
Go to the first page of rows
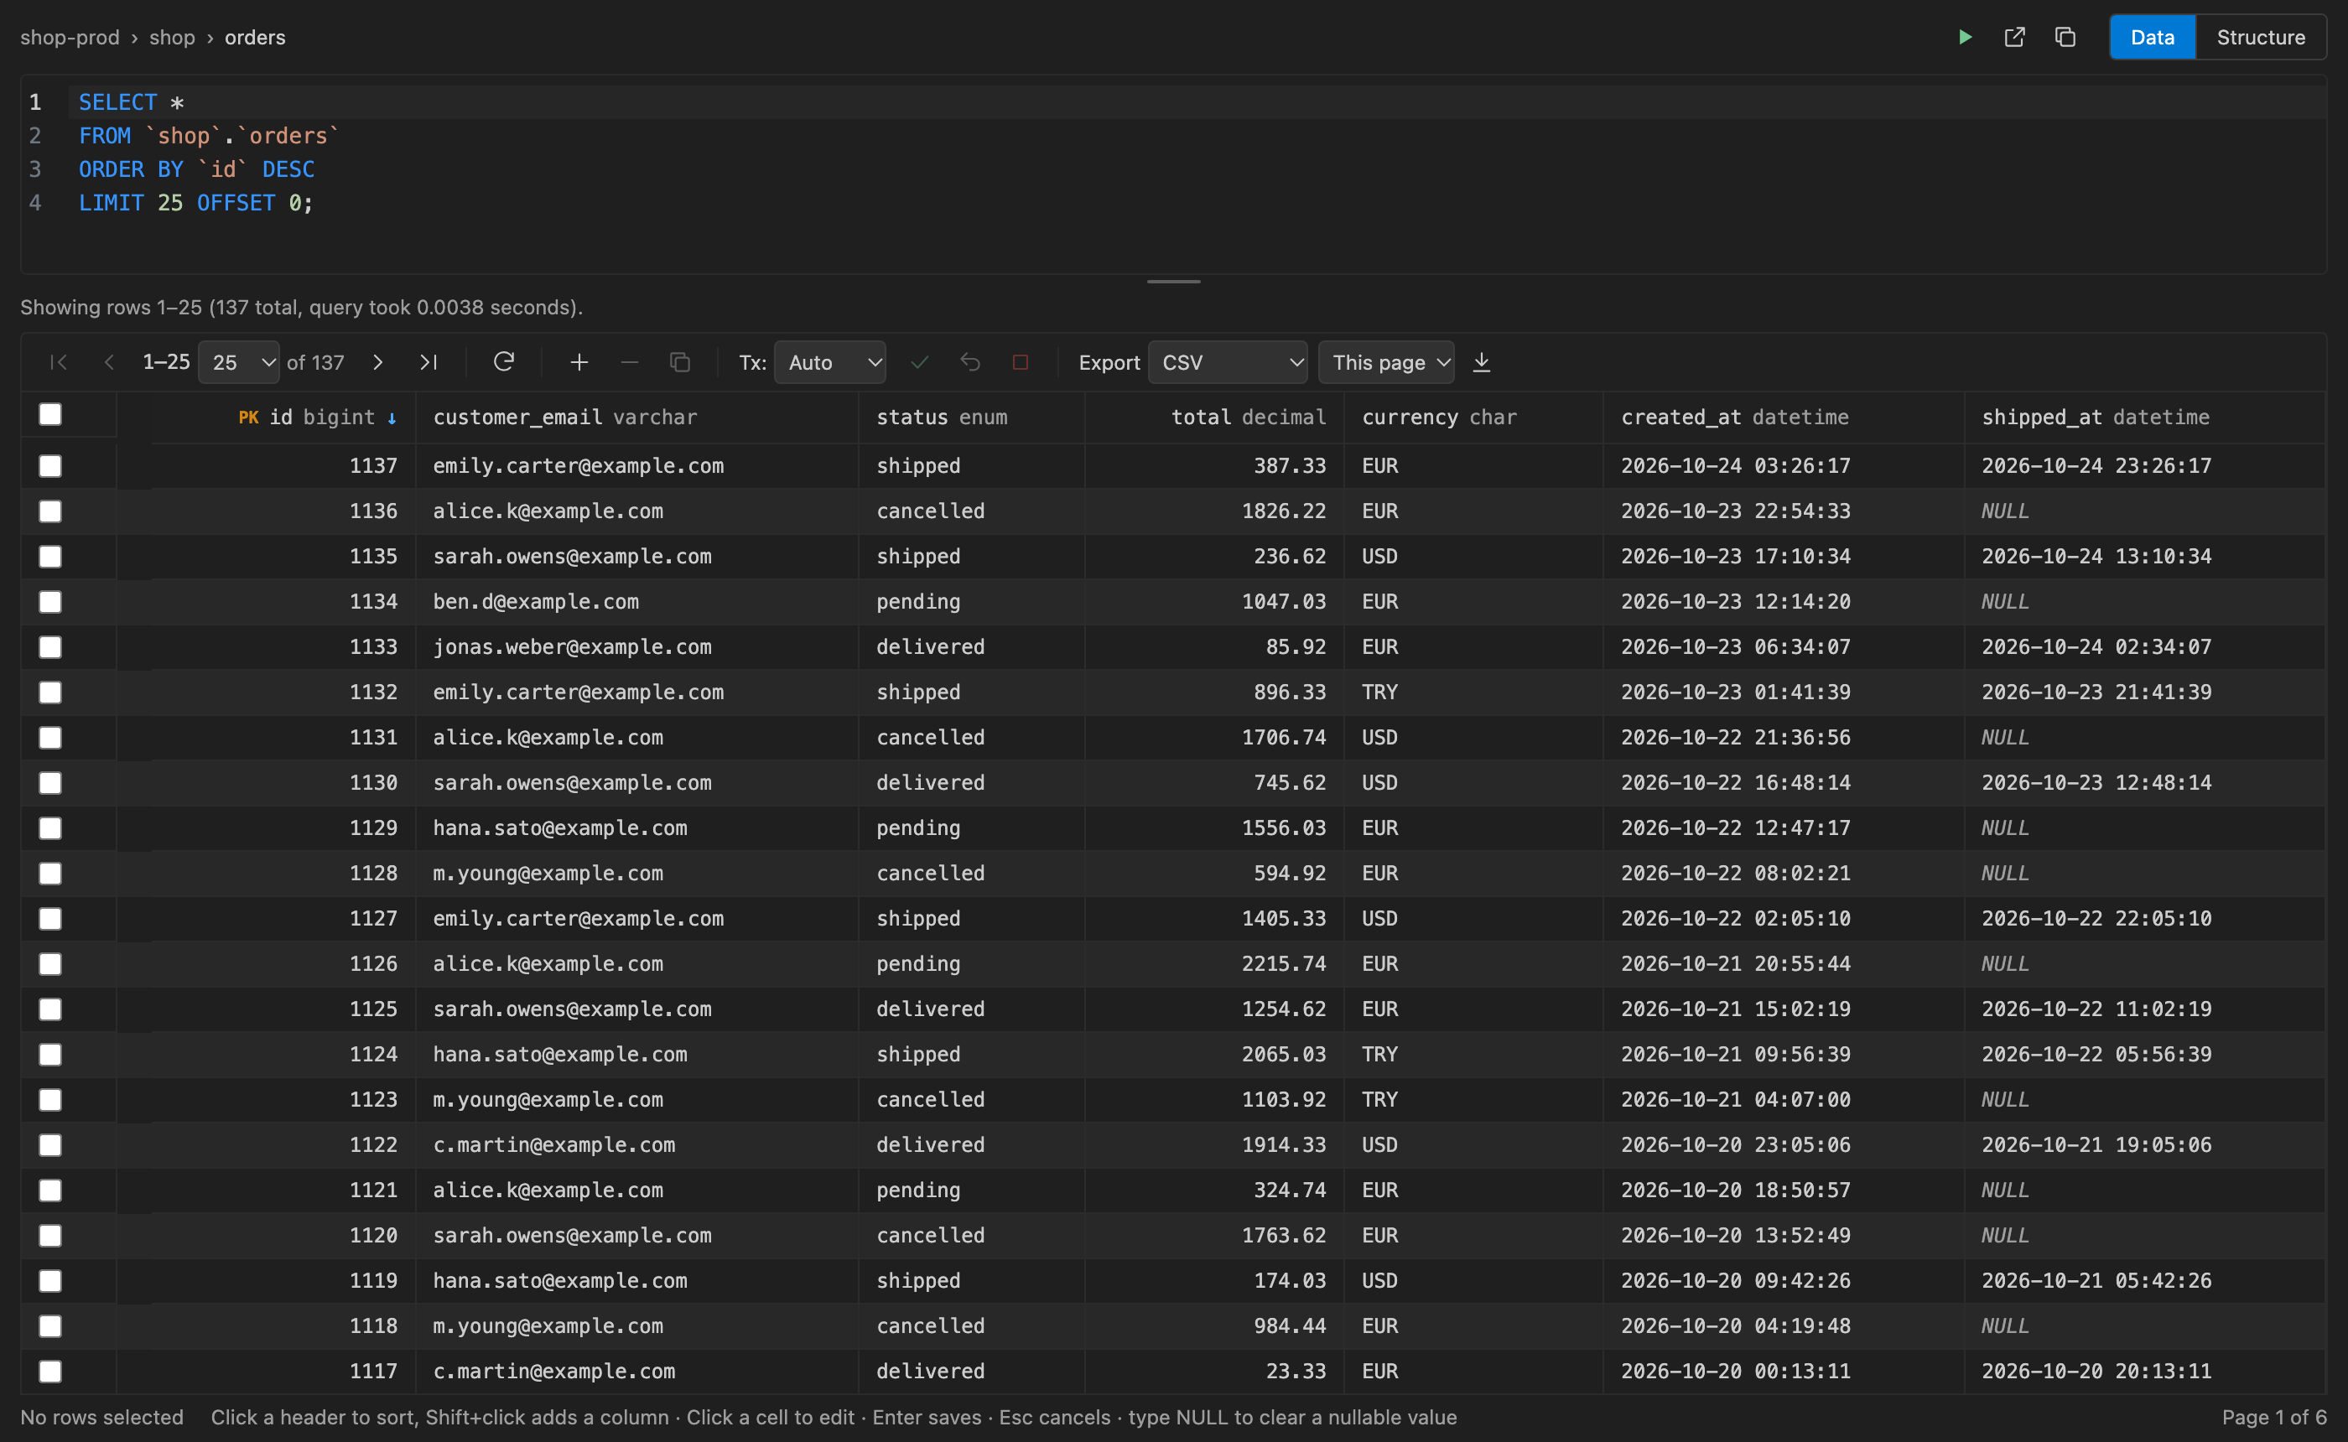coord(60,362)
